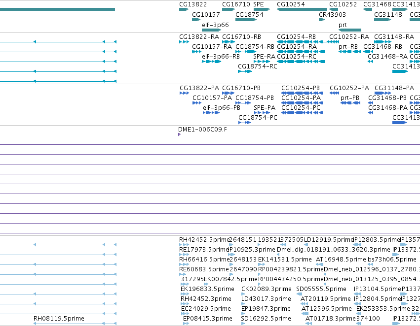Click the EK196833.5prime EST label
This screenshot has height=326, width=420.
point(207,289)
